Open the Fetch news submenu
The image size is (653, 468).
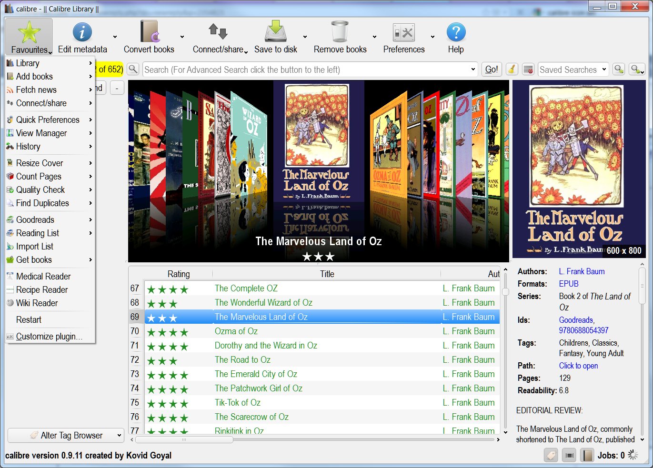pos(50,90)
